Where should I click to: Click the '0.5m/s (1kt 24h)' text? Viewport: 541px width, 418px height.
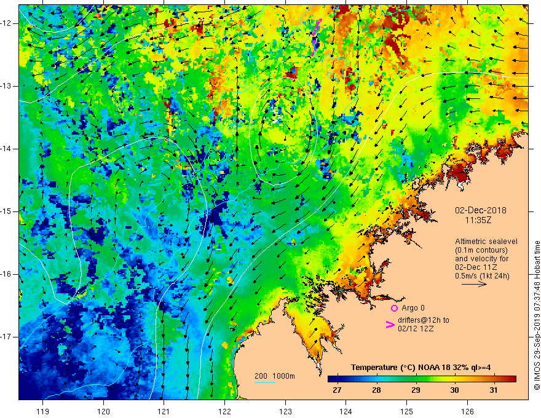pyautogui.click(x=482, y=276)
